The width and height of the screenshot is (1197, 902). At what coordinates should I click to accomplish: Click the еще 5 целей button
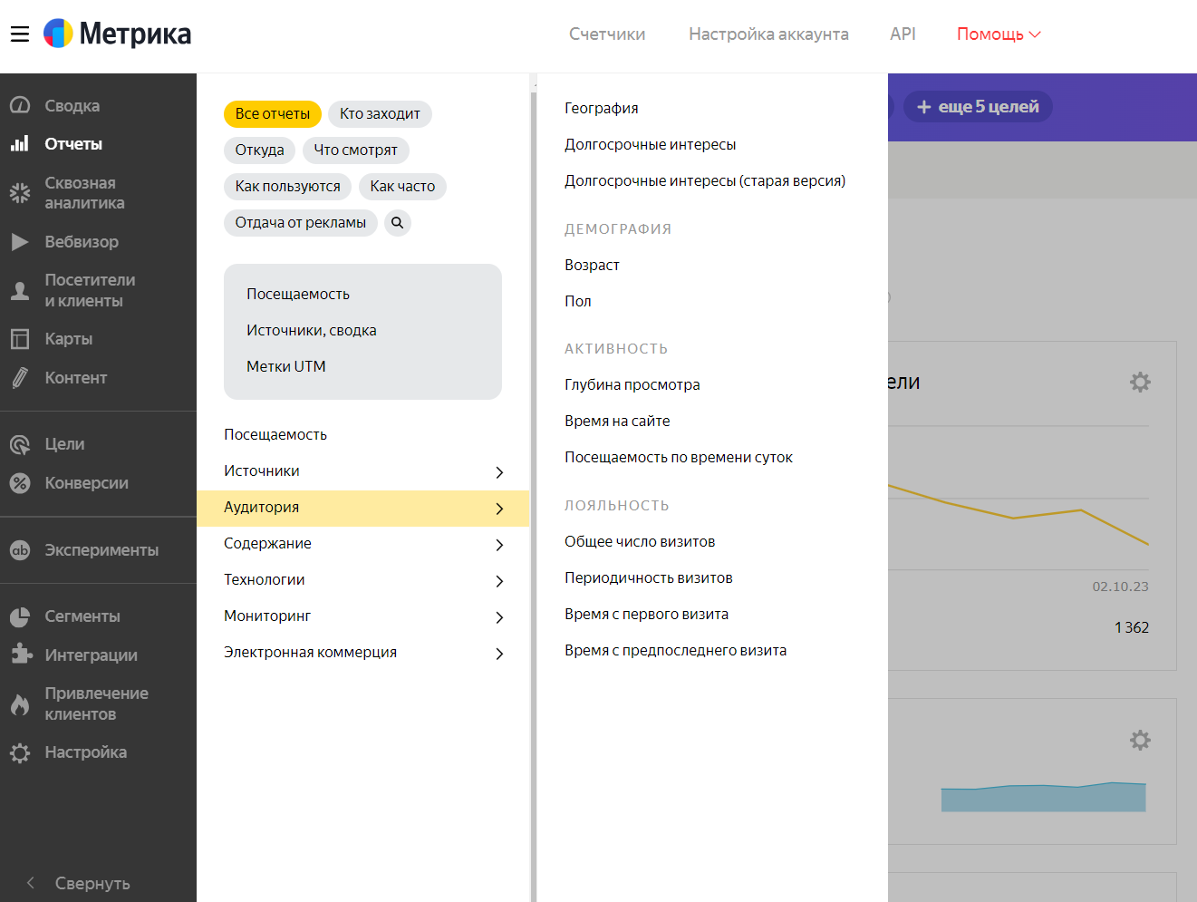978,107
